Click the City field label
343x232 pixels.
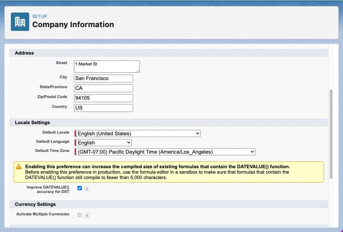pos(64,77)
